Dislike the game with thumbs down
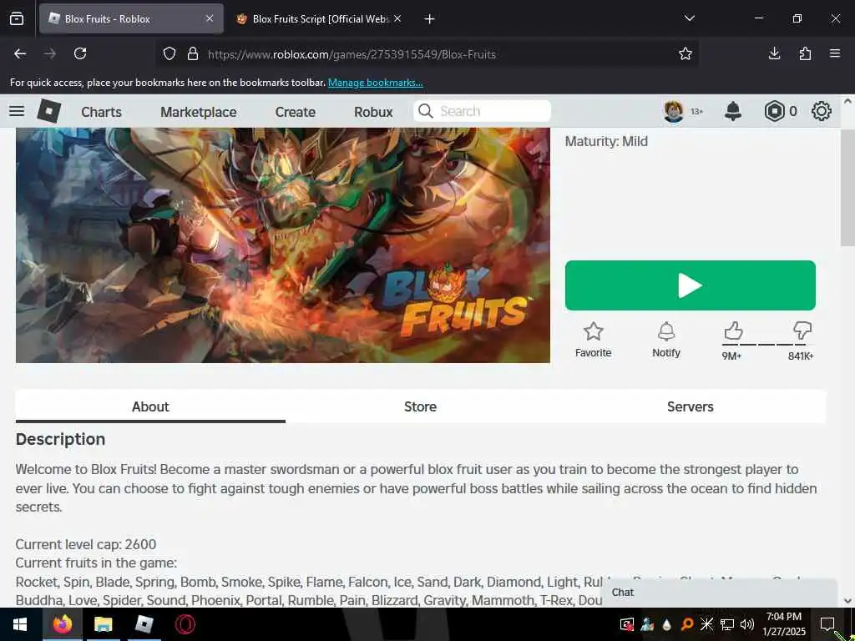 [802, 331]
